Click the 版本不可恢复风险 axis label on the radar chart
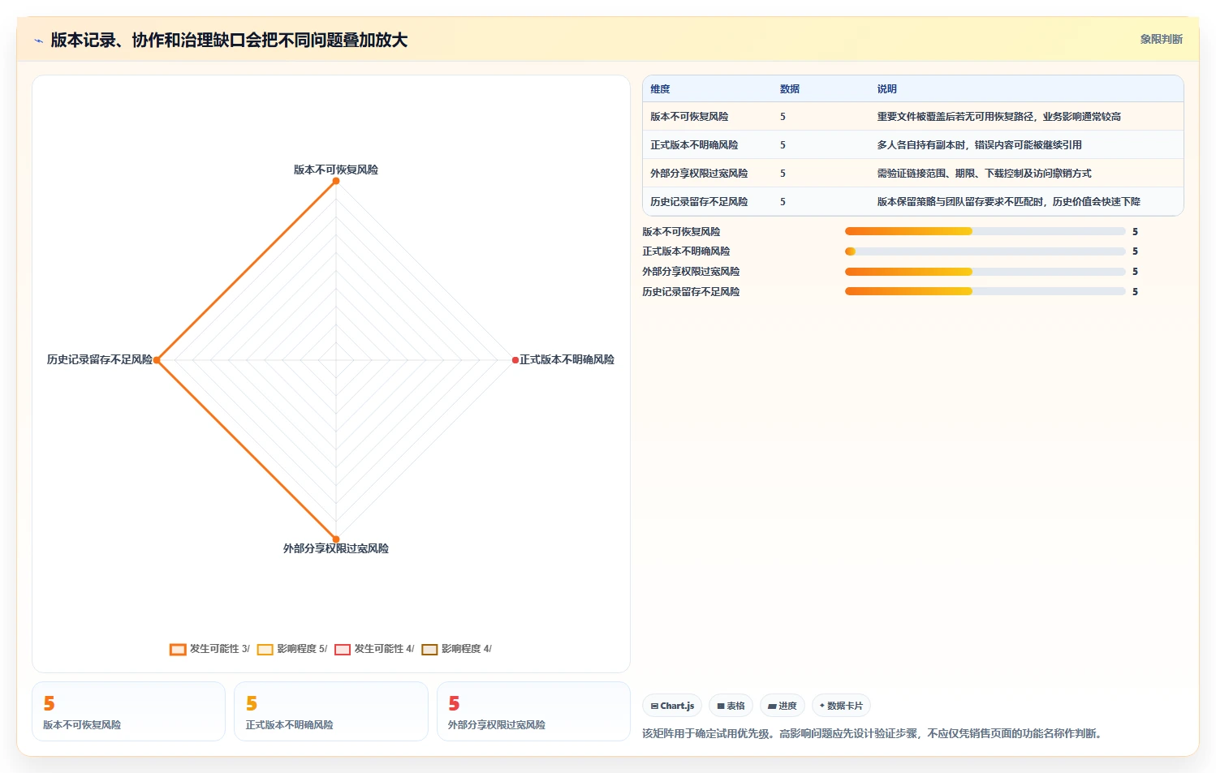The image size is (1216, 773). [336, 170]
